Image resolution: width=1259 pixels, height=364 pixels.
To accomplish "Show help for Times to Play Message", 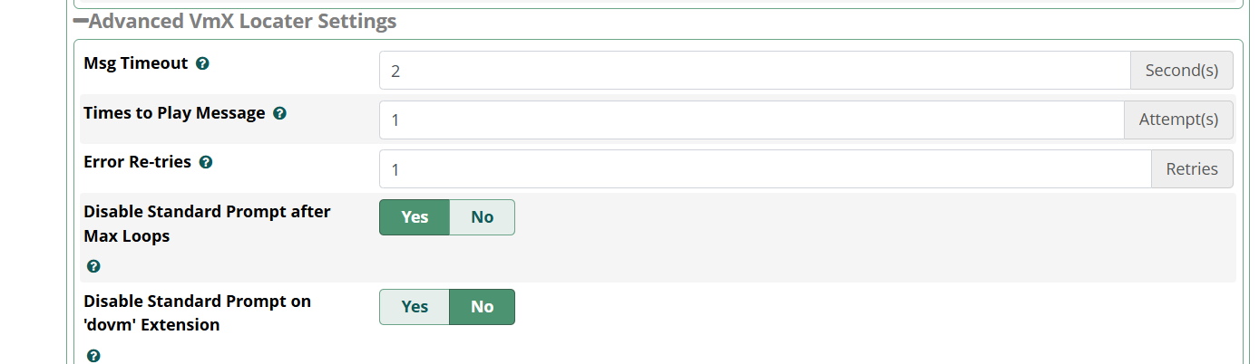I will [280, 114].
